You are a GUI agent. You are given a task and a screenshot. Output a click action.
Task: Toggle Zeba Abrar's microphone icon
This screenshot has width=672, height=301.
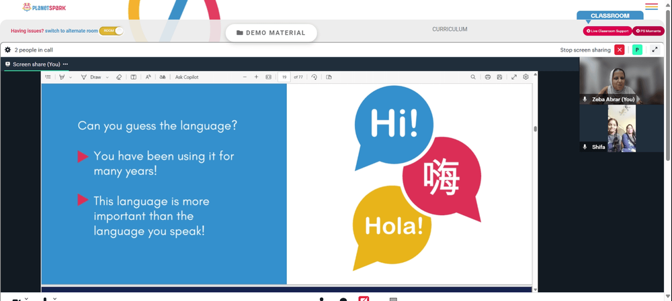[585, 99]
